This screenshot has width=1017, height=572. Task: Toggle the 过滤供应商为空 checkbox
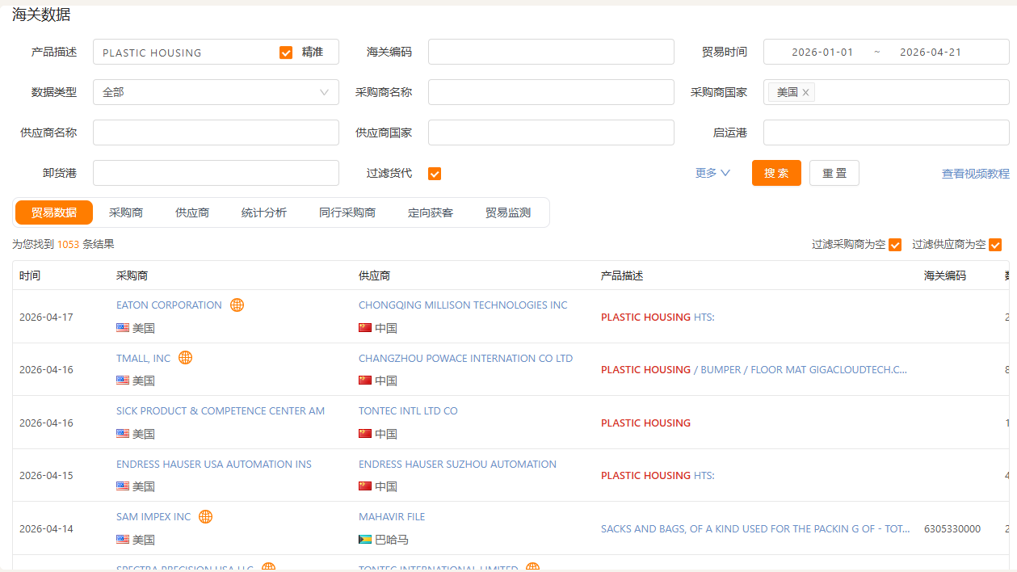point(995,245)
